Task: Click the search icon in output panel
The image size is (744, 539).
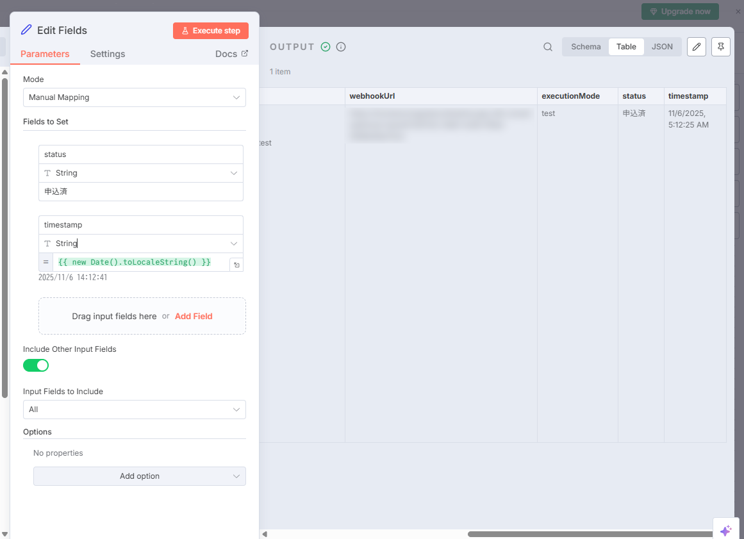Action: [x=548, y=47]
